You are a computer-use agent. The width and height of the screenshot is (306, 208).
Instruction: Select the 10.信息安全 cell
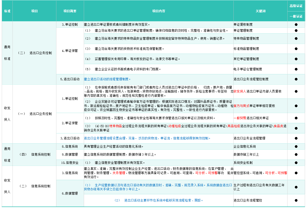70,163
